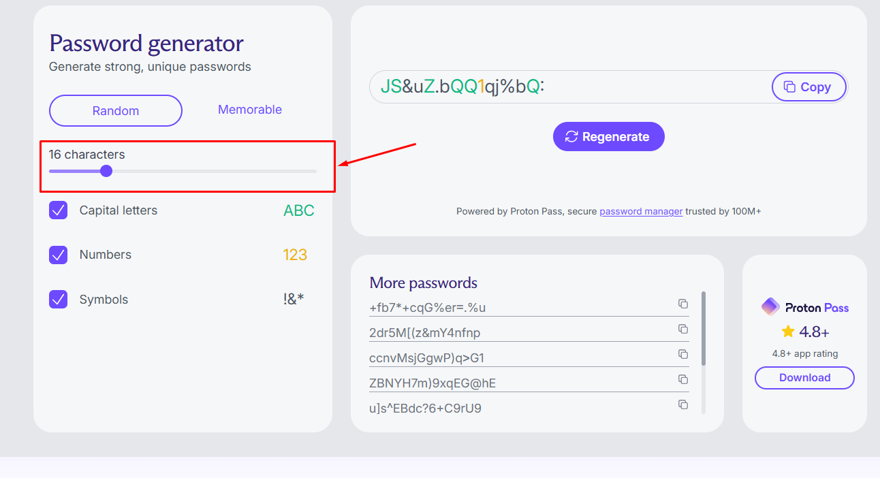This screenshot has width=880, height=478.
Task: Click the Download button for Proton Pass
Action: [x=804, y=378]
